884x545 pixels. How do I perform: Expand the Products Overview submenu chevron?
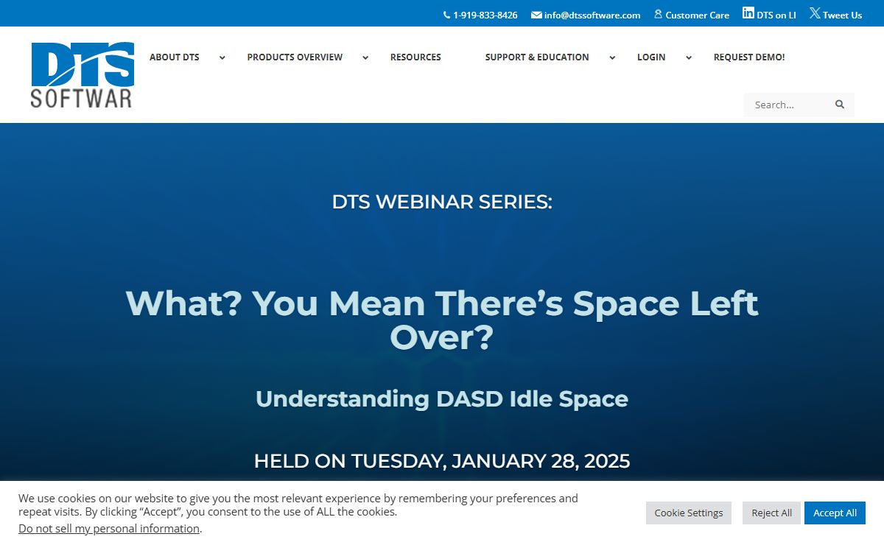(365, 57)
